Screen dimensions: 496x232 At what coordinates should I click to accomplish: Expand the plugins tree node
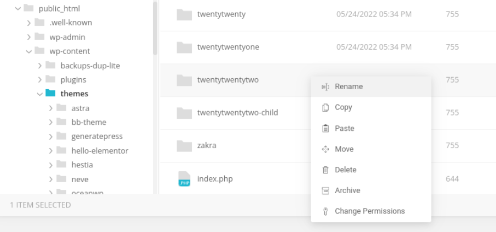pyautogui.click(x=39, y=80)
